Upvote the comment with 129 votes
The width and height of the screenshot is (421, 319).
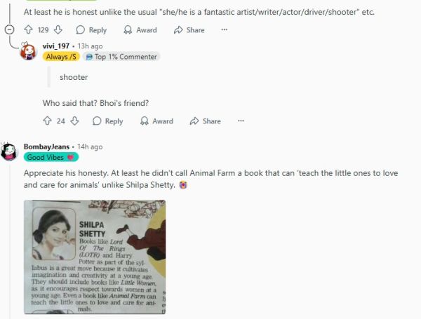click(29, 29)
